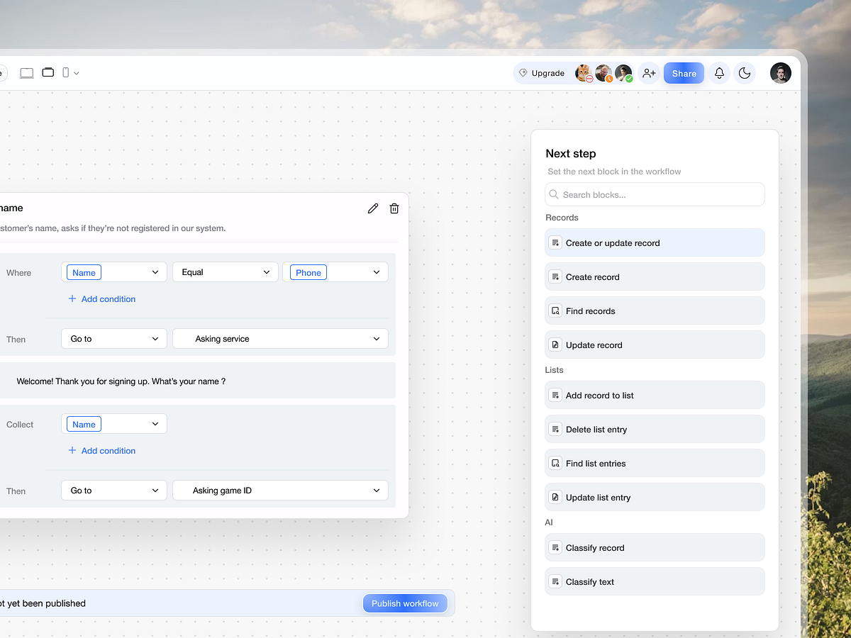Expand the Asking service destination dropdown
This screenshot has height=638, width=851.
pos(280,338)
